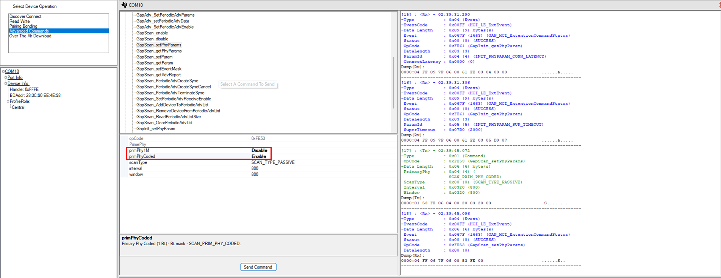This screenshot has height=278, width=721.
Task: Click the Select Device Operation label
Action: [34, 6]
